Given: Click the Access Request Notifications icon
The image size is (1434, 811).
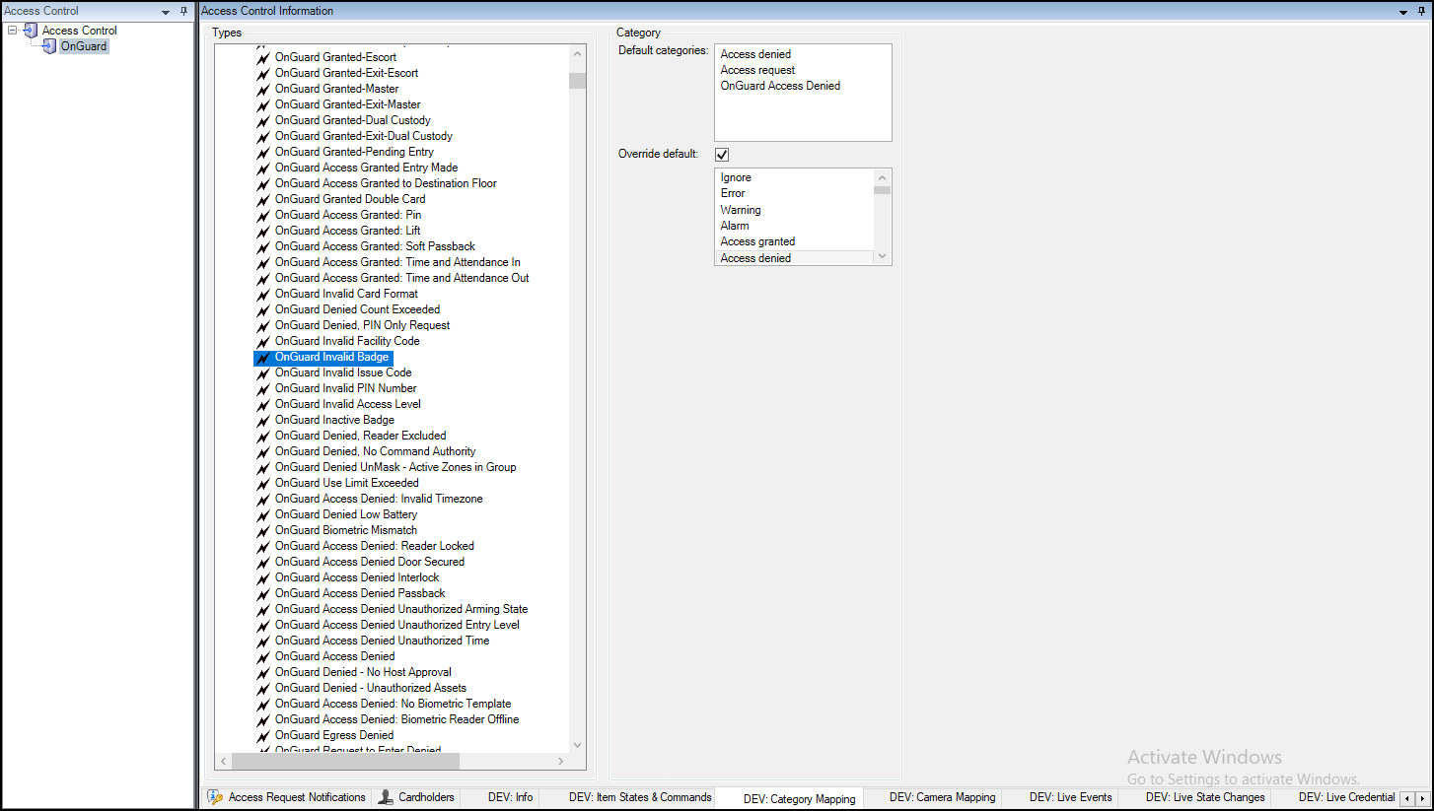Looking at the screenshot, I should coord(213,797).
